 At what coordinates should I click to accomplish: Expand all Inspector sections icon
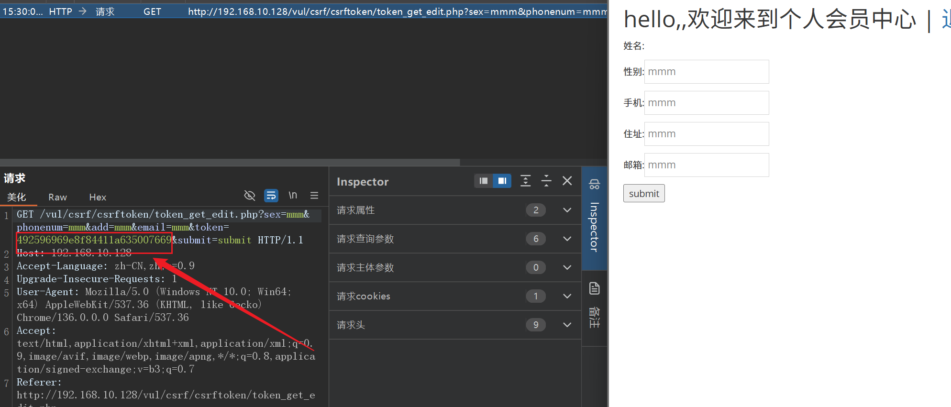point(525,181)
